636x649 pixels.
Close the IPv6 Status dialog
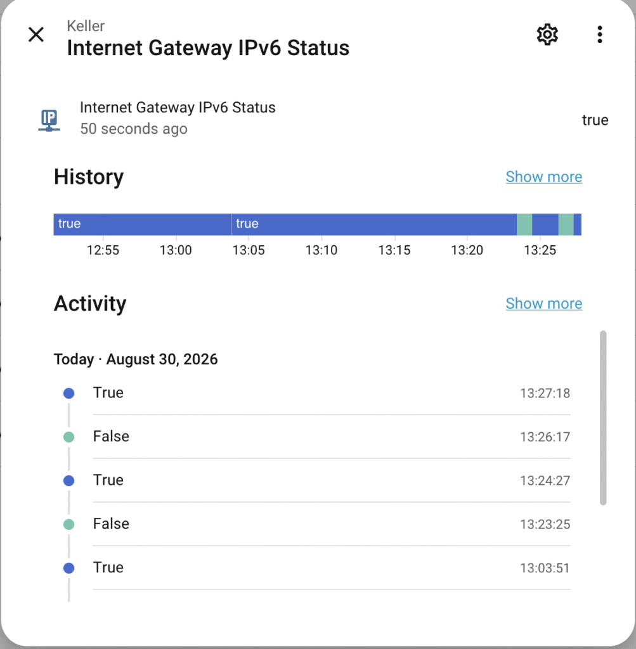(x=36, y=35)
